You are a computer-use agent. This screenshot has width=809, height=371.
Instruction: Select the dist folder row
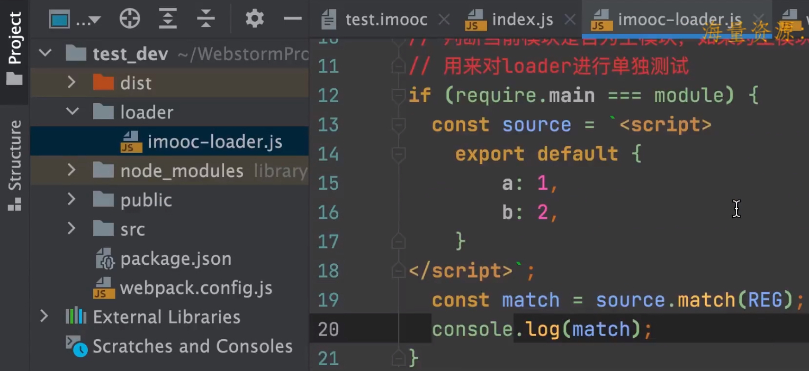(x=169, y=83)
